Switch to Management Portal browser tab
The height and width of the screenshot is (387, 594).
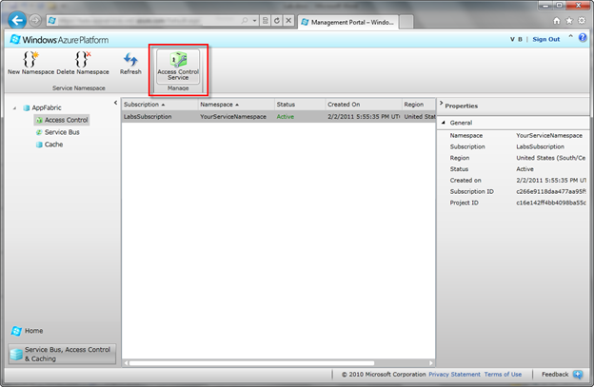coord(348,22)
